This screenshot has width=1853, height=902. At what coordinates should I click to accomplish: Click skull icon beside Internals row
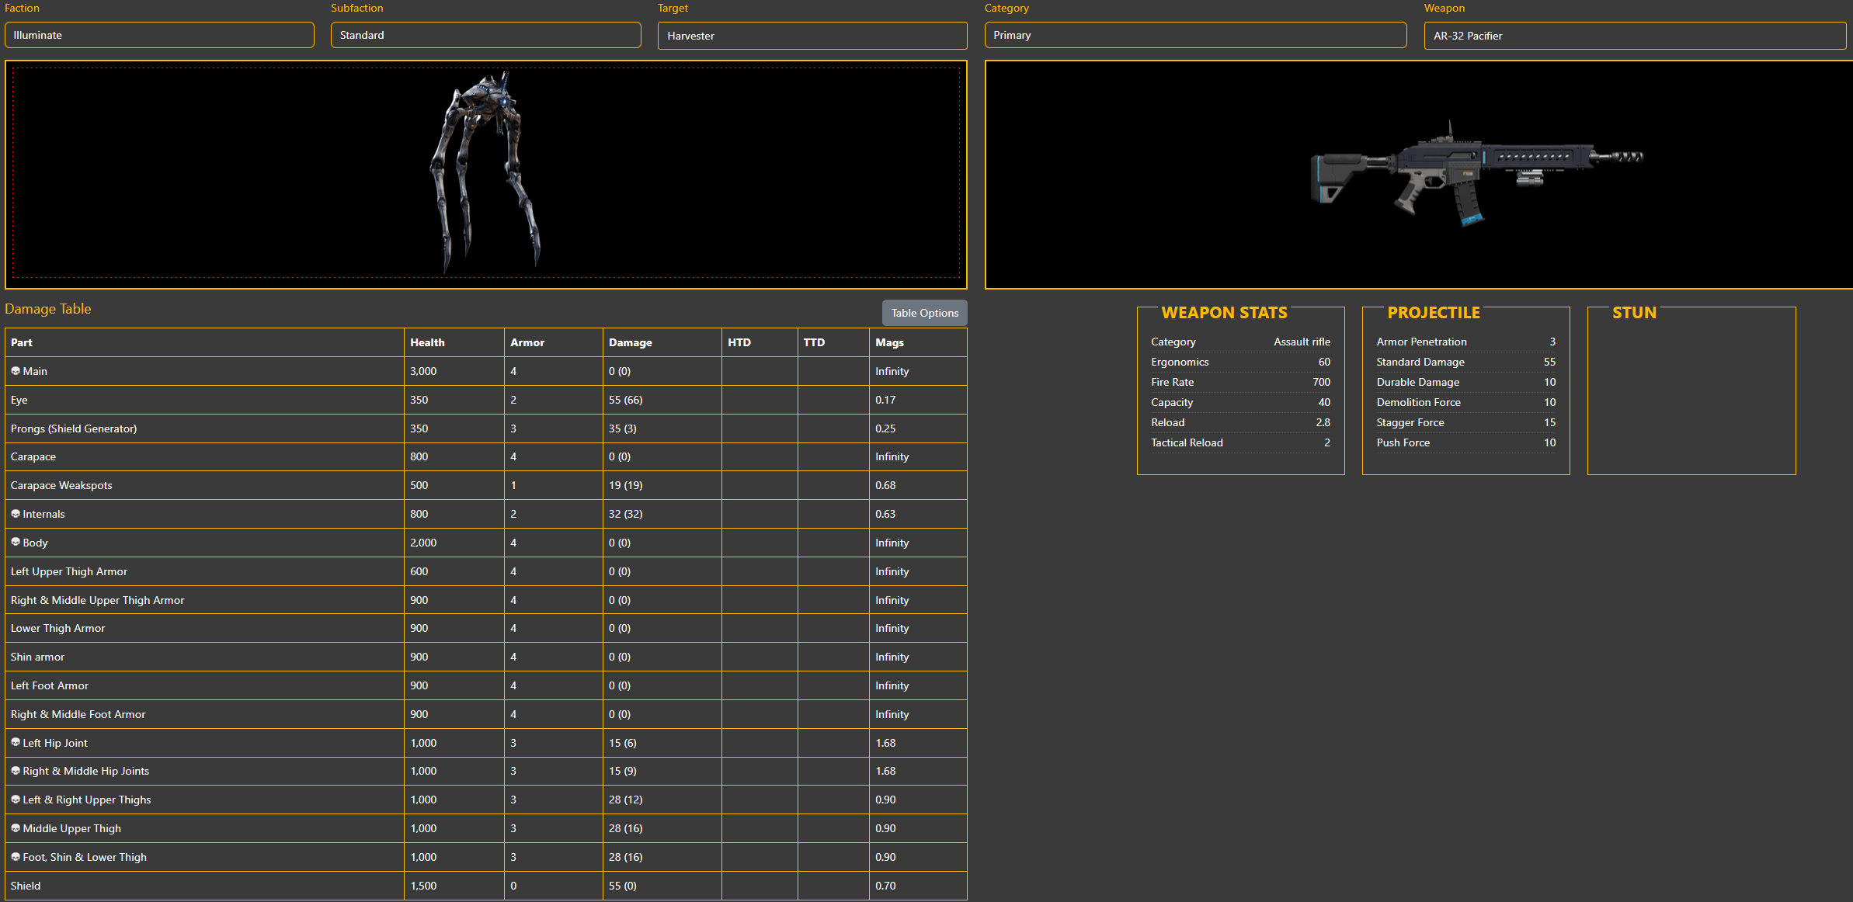click(16, 514)
